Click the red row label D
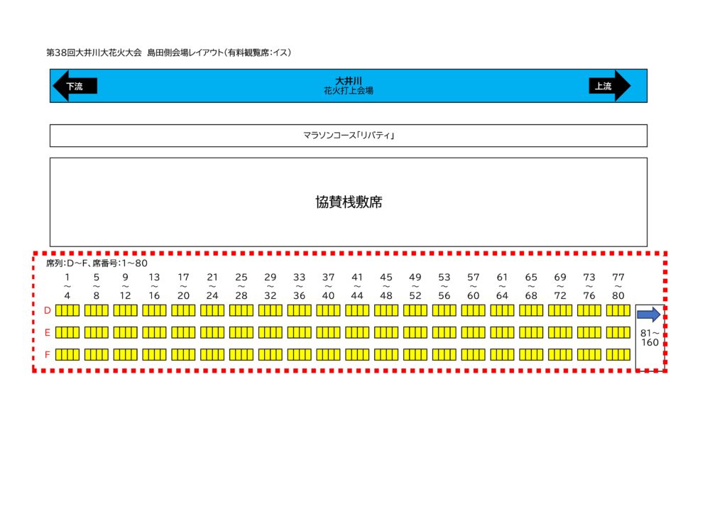 48,310
